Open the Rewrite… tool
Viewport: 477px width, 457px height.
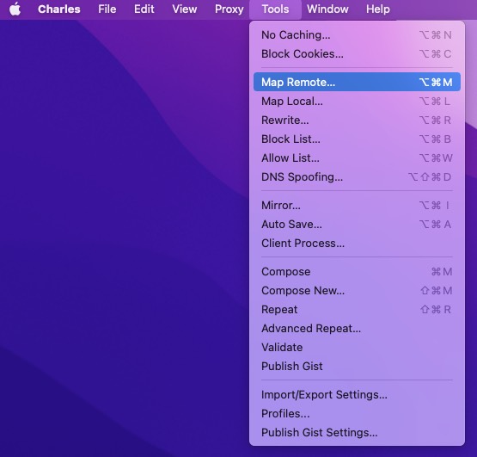(x=357, y=120)
